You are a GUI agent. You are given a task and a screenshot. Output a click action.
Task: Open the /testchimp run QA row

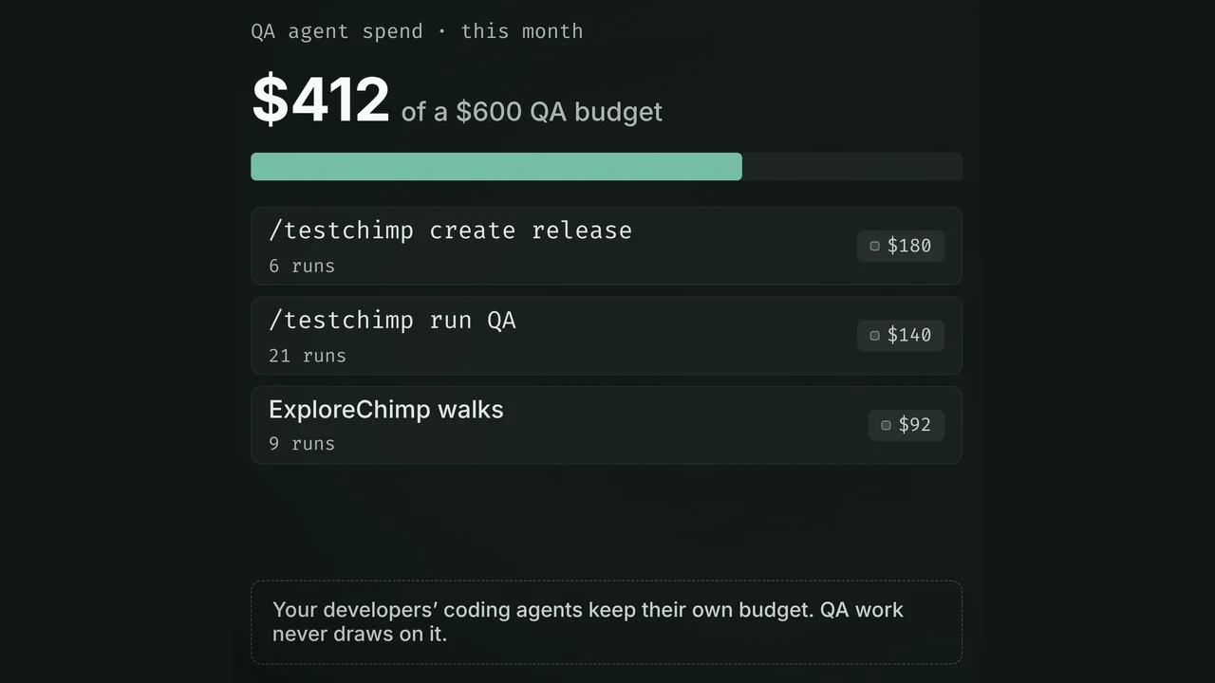click(607, 336)
